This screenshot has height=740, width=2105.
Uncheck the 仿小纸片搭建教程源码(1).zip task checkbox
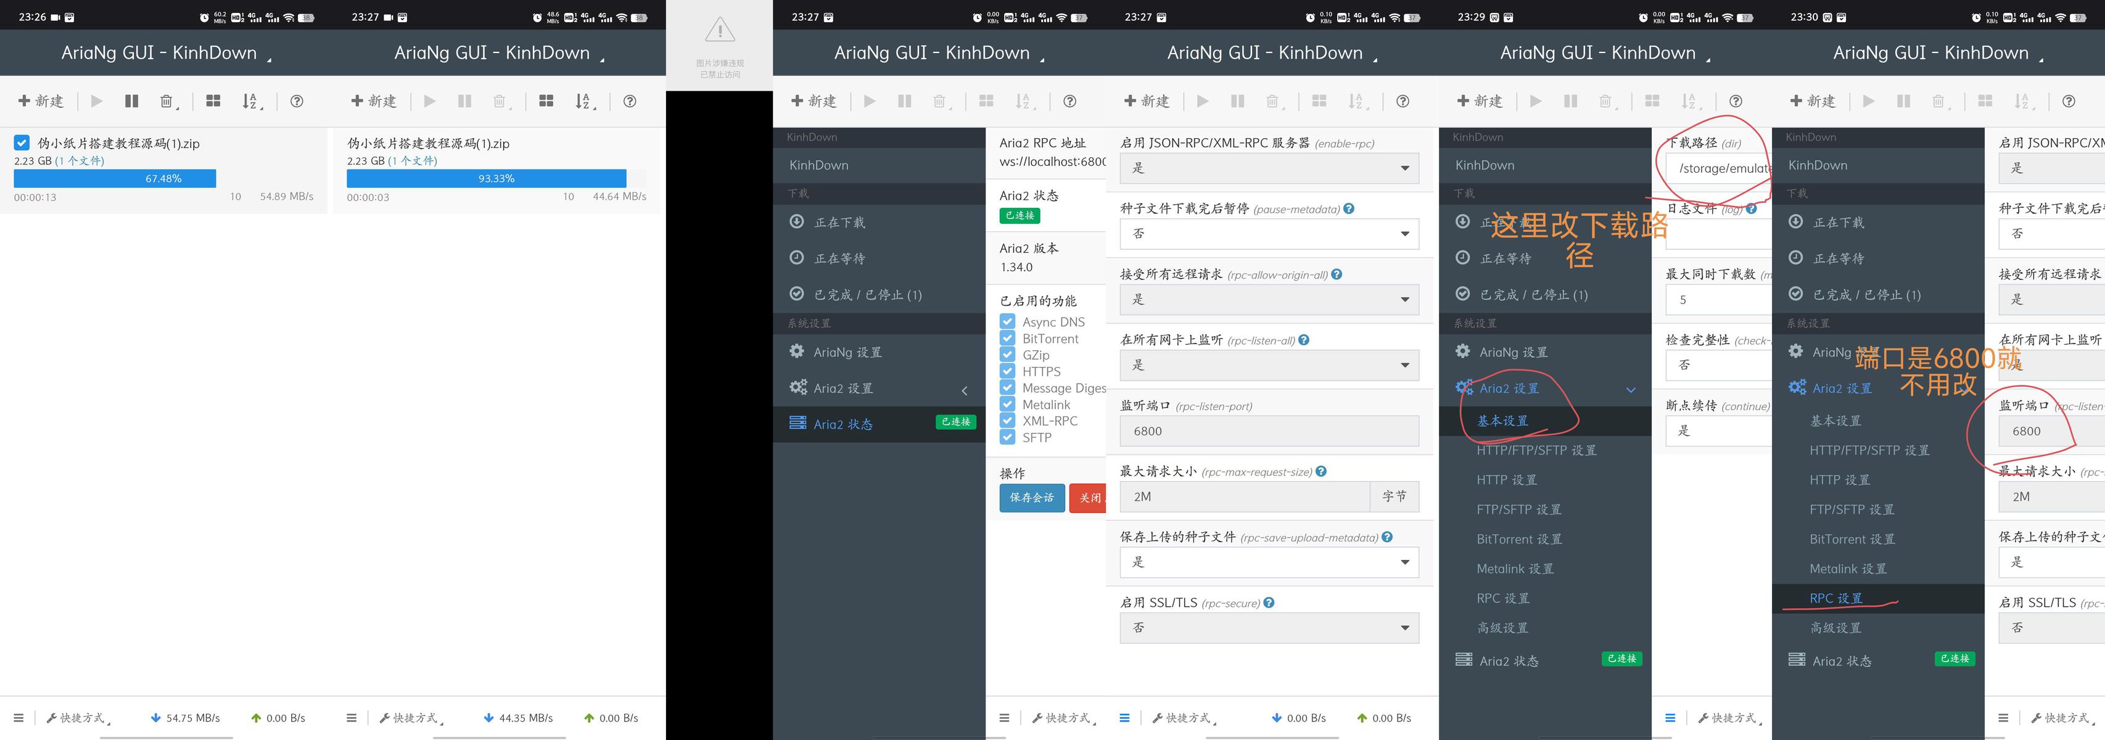click(22, 142)
